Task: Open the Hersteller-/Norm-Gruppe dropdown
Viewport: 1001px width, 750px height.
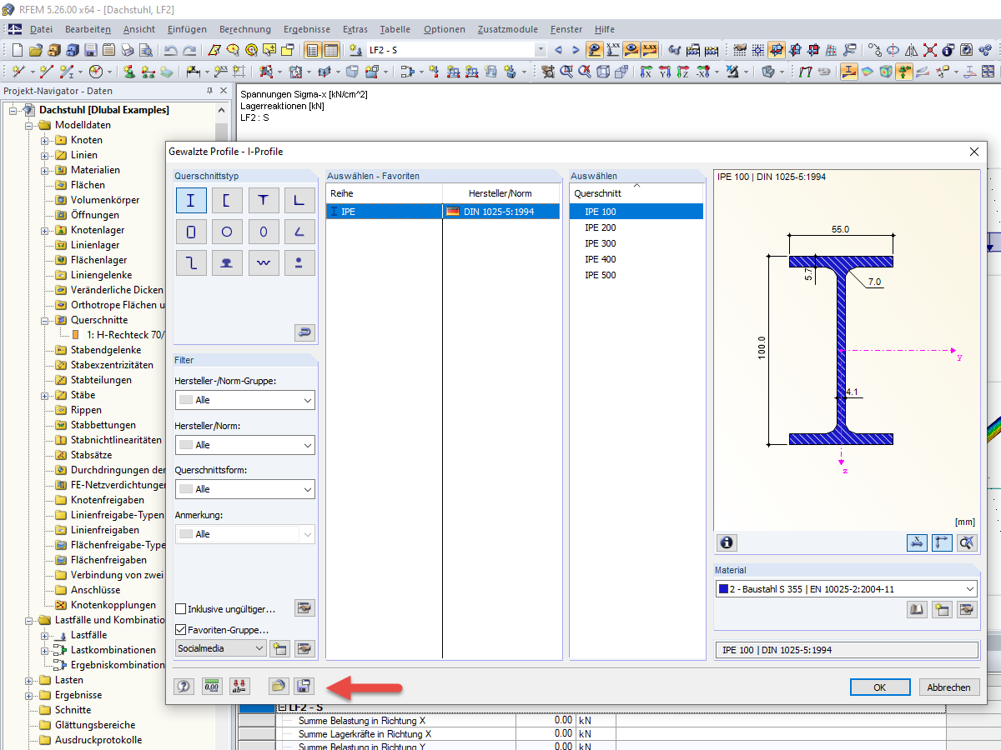Action: [245, 400]
